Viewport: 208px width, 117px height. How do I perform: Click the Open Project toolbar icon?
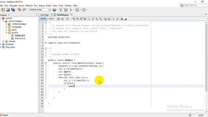pos(8,10)
